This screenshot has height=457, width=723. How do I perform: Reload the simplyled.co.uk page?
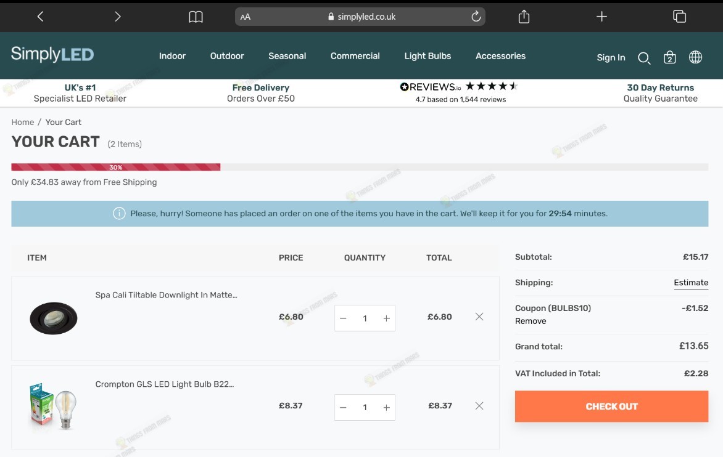point(476,17)
